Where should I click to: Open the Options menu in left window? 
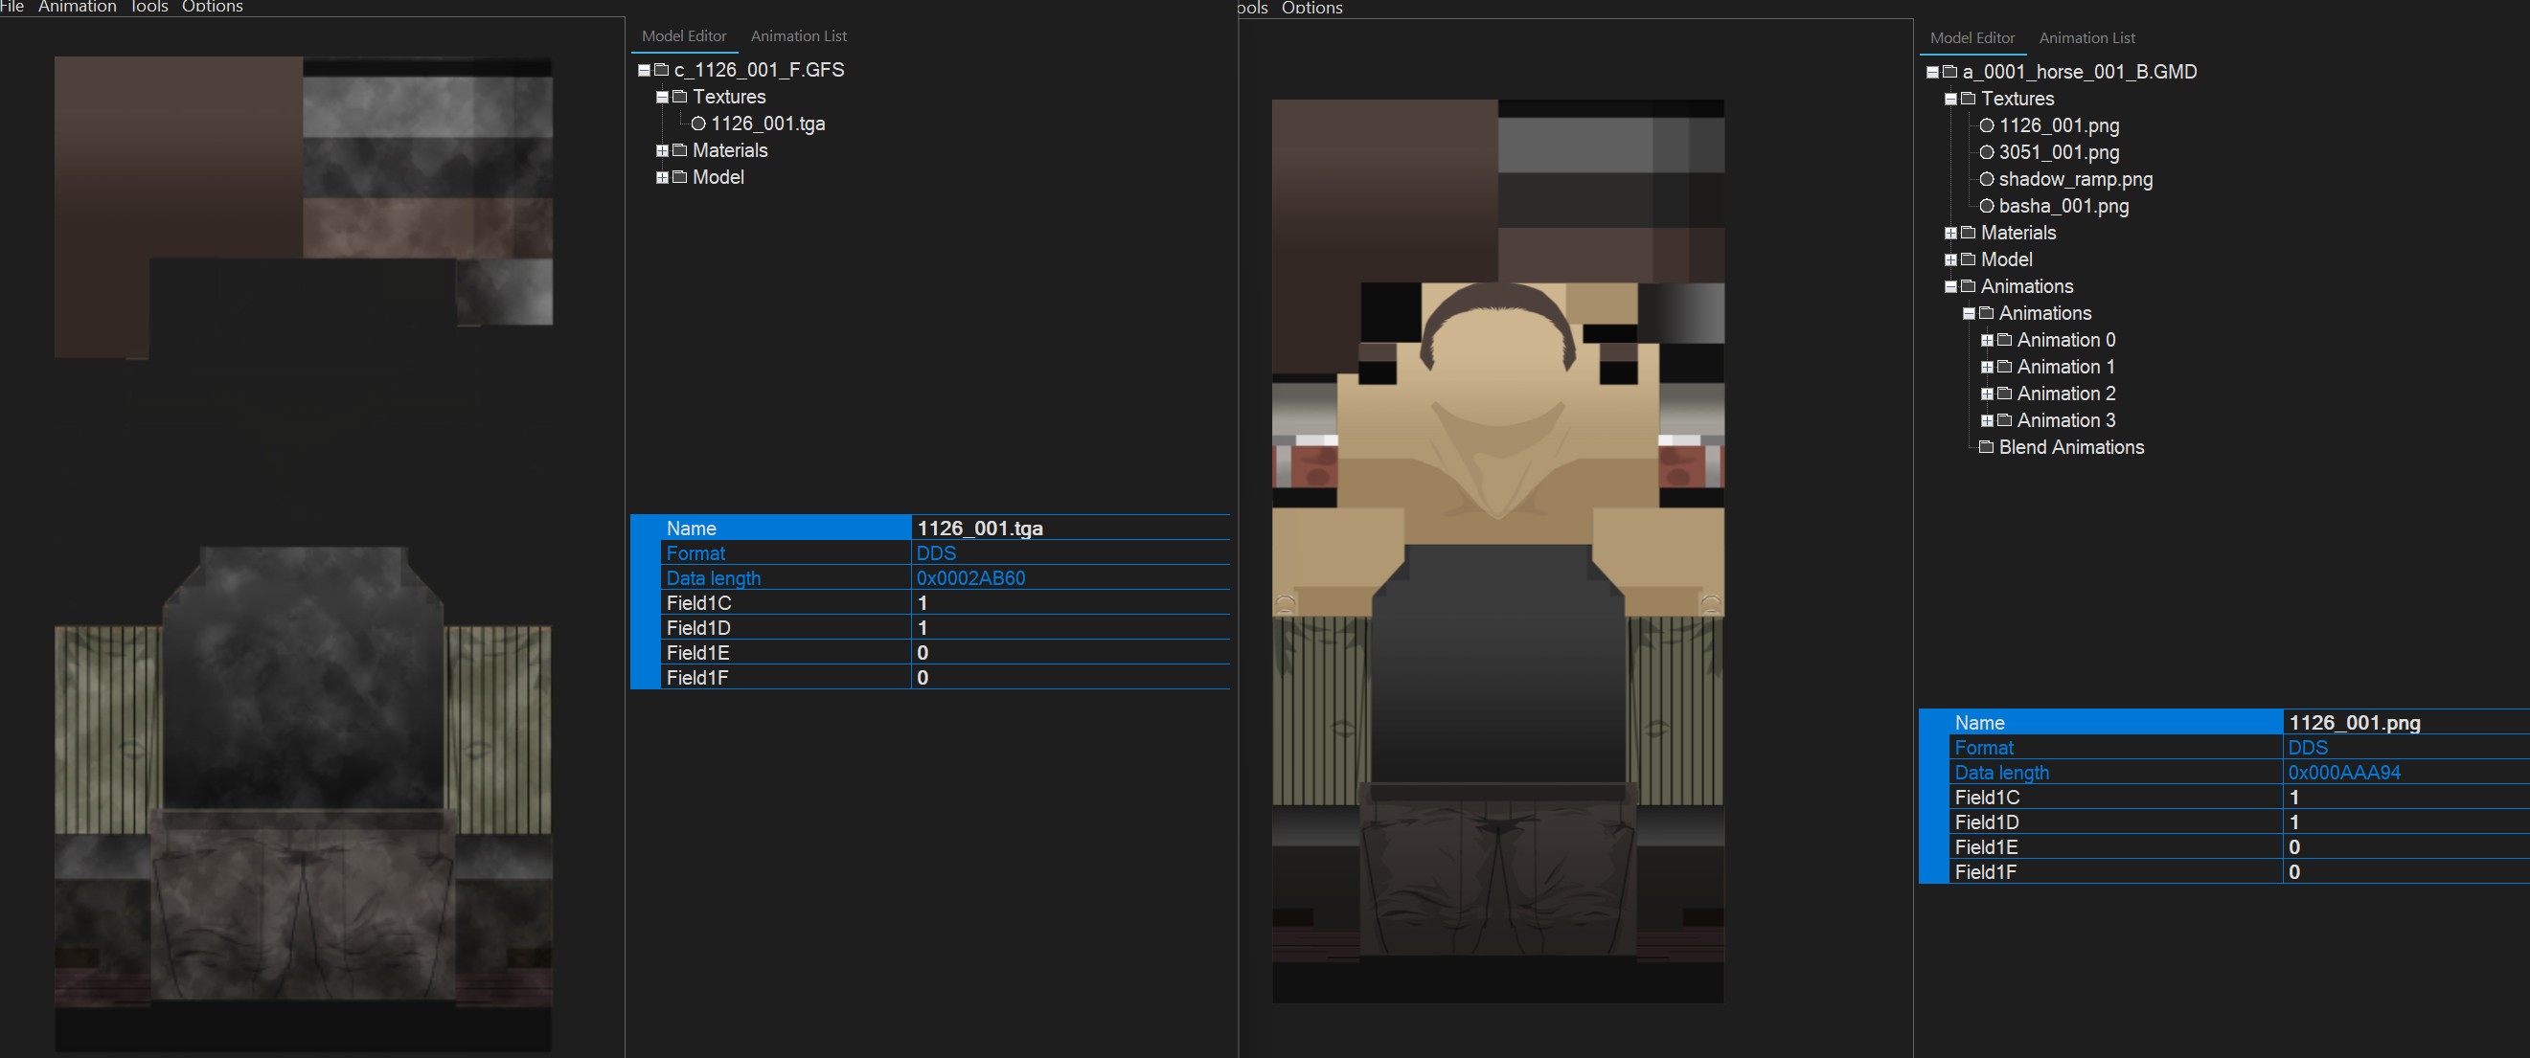[212, 7]
